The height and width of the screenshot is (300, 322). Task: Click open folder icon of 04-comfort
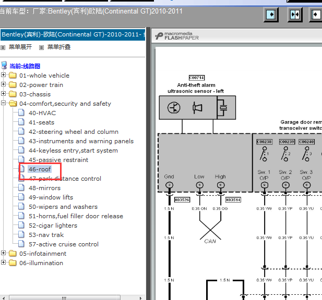click(13, 104)
